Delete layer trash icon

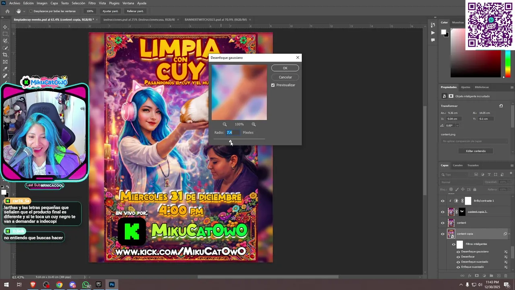click(x=506, y=276)
